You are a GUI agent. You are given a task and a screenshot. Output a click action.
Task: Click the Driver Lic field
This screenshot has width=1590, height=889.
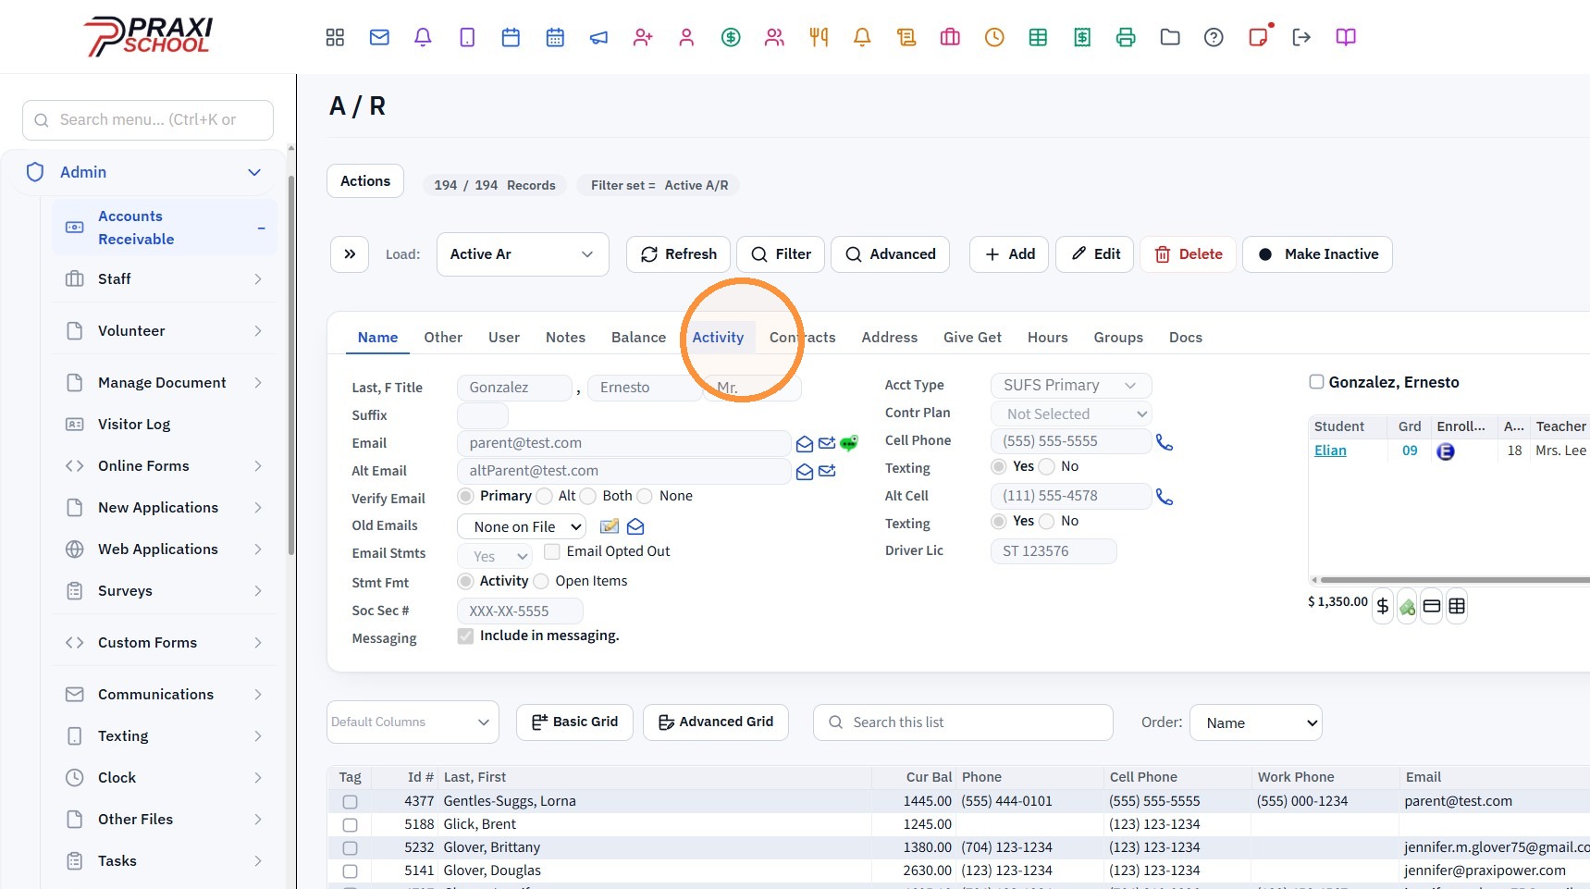1054,551
